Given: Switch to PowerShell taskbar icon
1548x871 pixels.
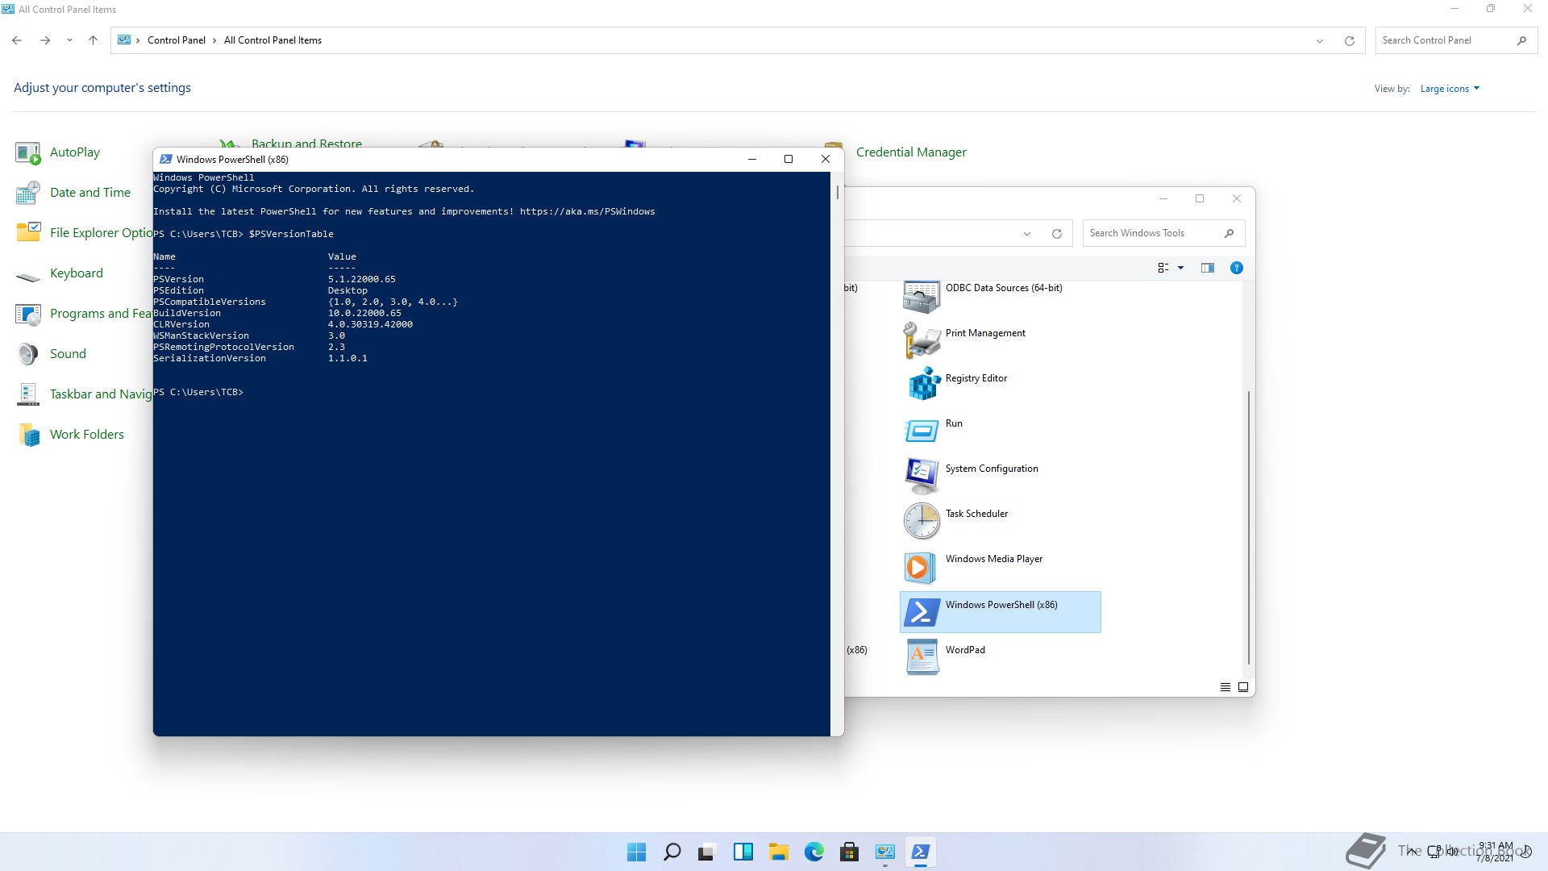Looking at the screenshot, I should click(920, 852).
